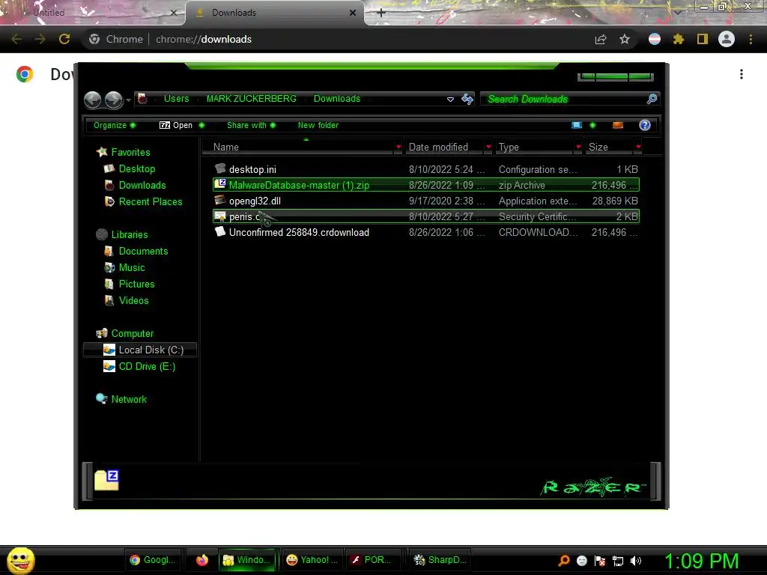Viewport: 767px width, 575px height.
Task: Sort files by the Name column
Action: click(298, 147)
